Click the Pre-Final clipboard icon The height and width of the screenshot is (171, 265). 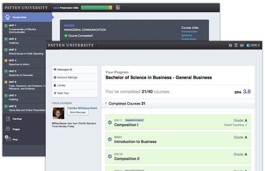[x=8, y=119]
